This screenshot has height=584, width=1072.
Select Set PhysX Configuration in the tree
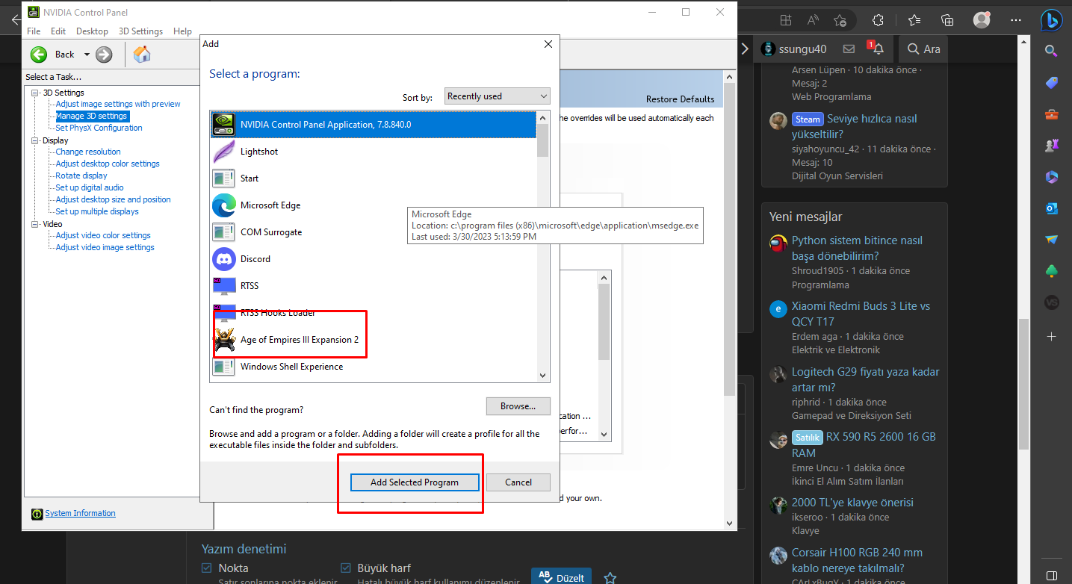(99, 128)
